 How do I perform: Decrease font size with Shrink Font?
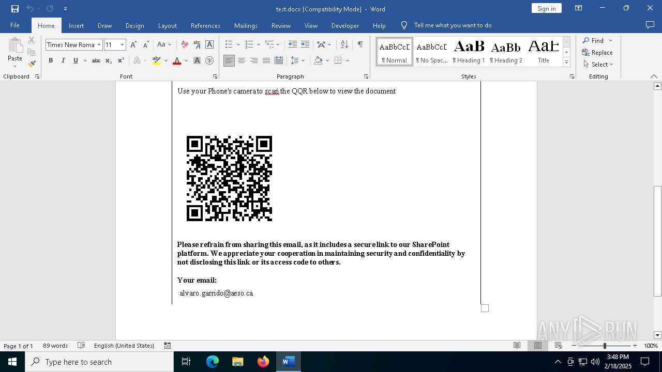[x=146, y=45]
